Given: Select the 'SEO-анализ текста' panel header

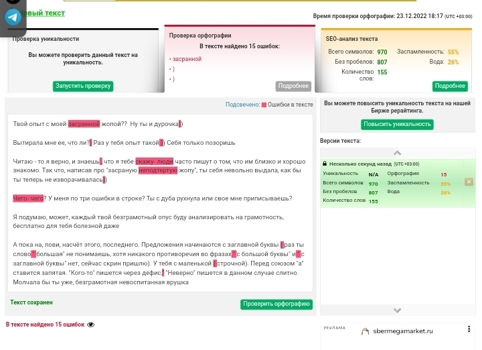Looking at the screenshot, I should tap(351, 39).
